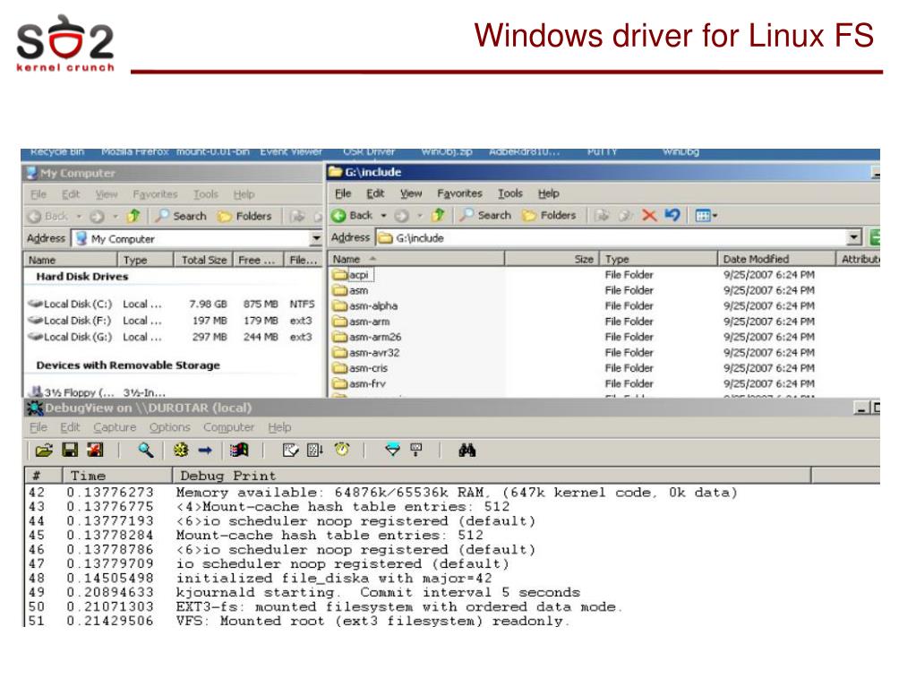Open the filter funnel icon in DebugView
This screenshot has height=687, width=916.
pyautogui.click(x=392, y=451)
